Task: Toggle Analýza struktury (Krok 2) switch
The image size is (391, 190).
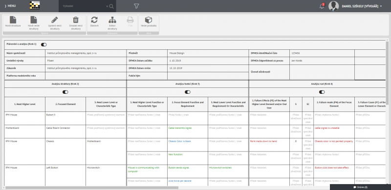Action: coord(65,92)
